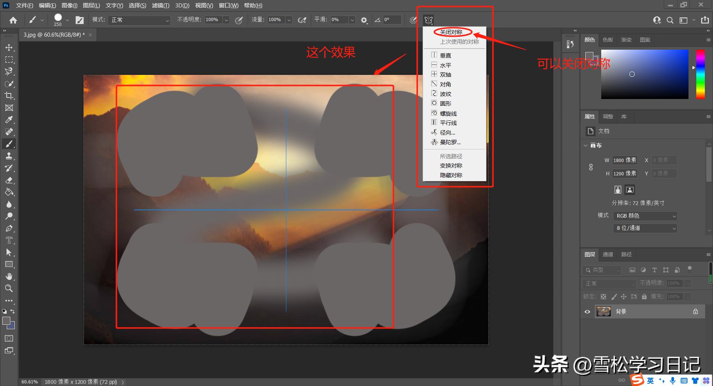Select the Type tool

9,240
